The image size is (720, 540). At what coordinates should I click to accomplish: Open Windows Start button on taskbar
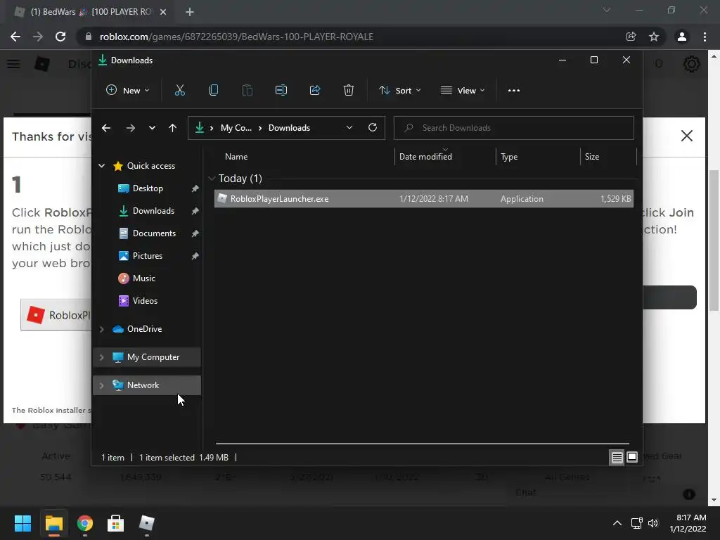22,523
